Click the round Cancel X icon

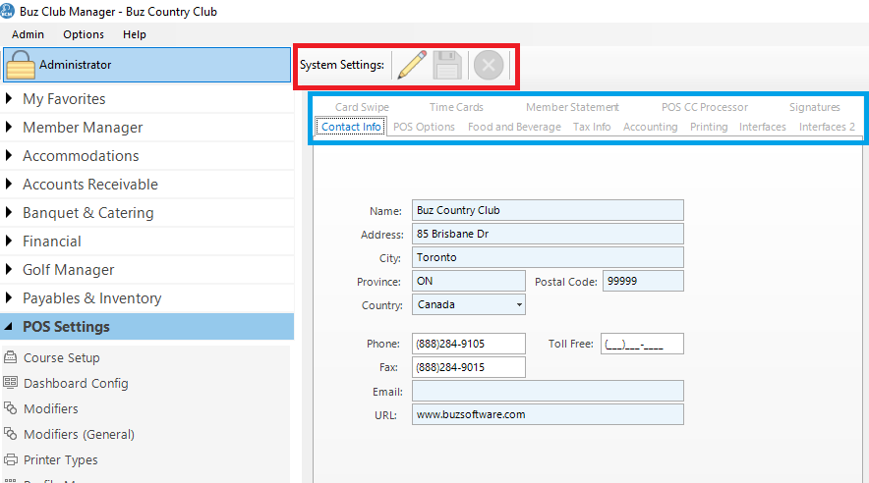click(x=489, y=66)
